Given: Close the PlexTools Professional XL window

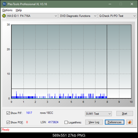Looking at the screenshot, I should [132, 4].
